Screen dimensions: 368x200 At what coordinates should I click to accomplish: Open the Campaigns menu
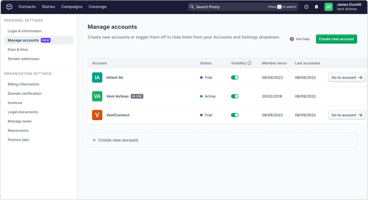[72, 7]
